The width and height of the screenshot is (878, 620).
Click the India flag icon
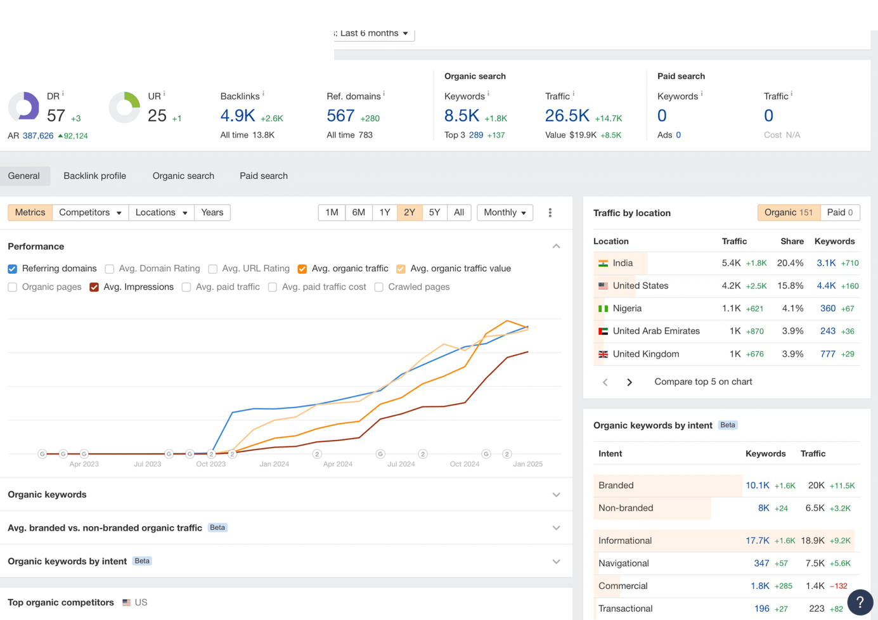(603, 263)
